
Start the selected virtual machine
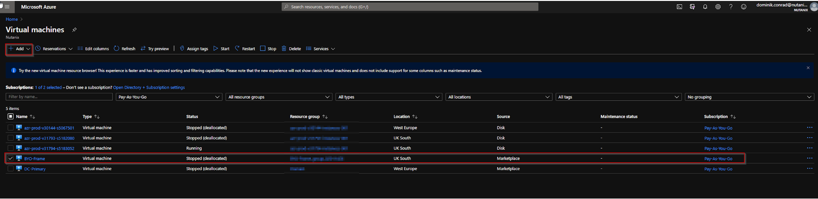click(x=221, y=49)
